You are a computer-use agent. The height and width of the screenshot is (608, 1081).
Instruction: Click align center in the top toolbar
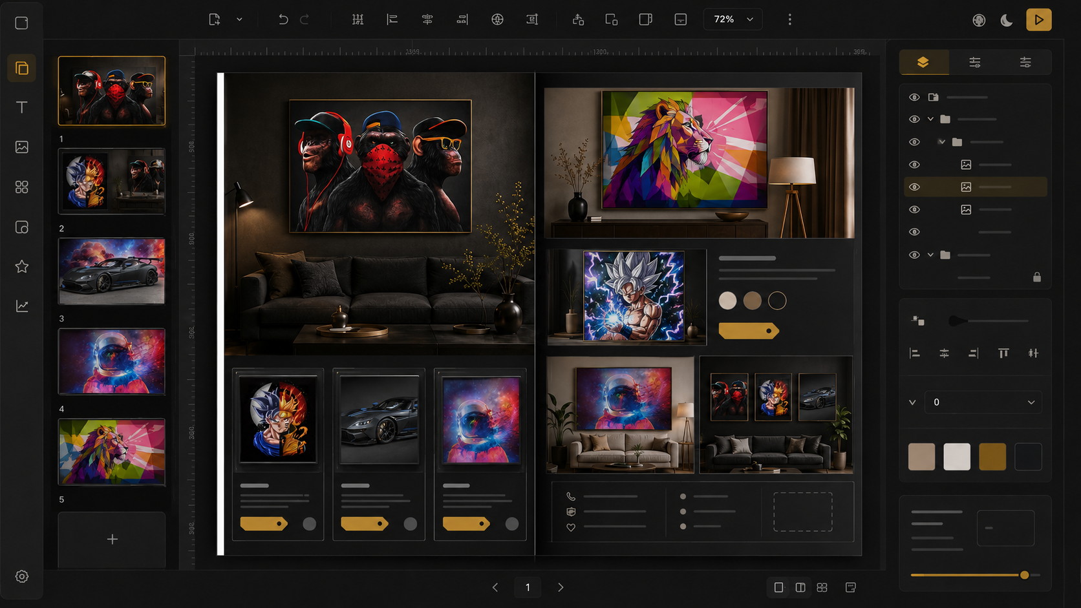(x=427, y=19)
